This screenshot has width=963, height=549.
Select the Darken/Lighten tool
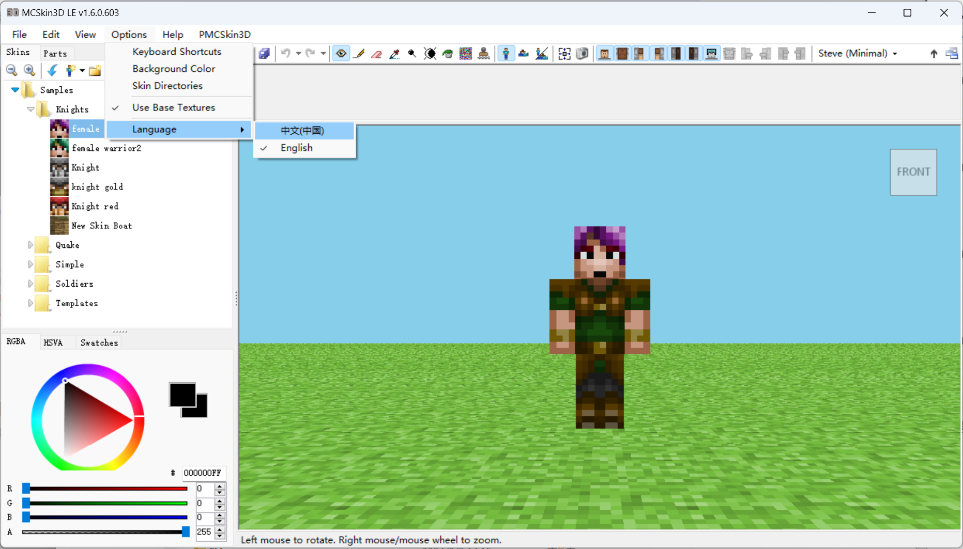coord(430,54)
